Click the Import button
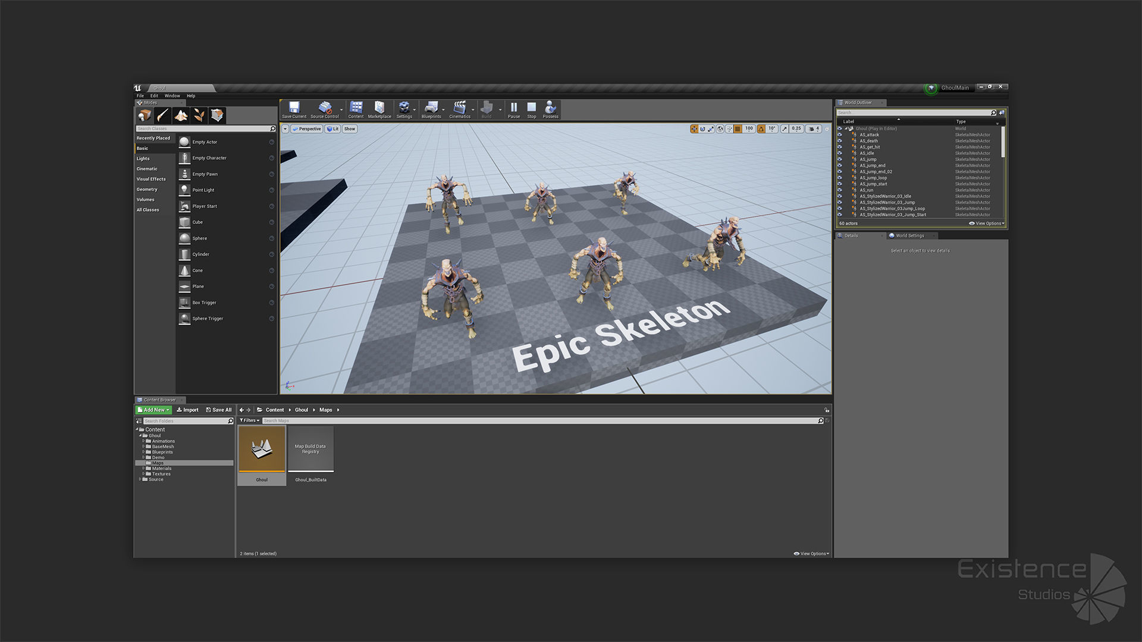Screen dimensions: 1142x642 tap(187, 410)
